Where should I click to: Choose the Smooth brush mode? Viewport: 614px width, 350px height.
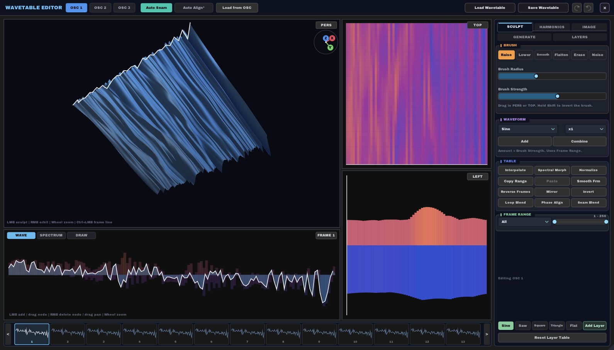(x=543, y=55)
